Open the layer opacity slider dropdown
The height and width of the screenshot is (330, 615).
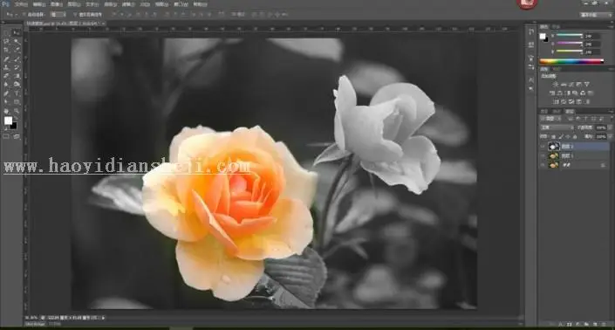[x=610, y=127]
